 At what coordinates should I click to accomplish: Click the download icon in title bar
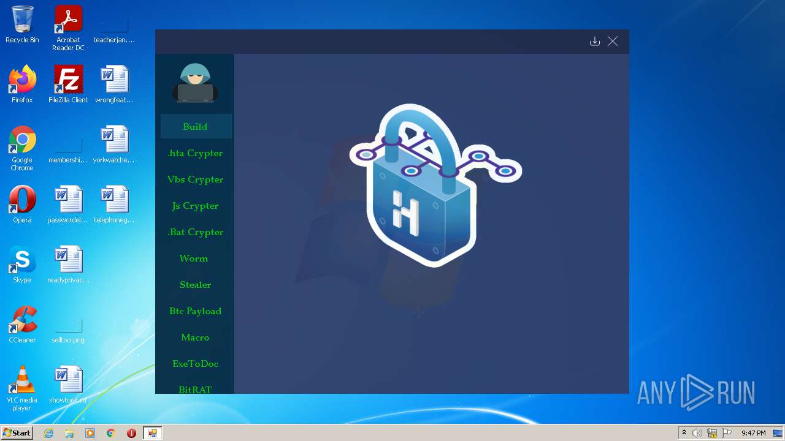tap(594, 41)
